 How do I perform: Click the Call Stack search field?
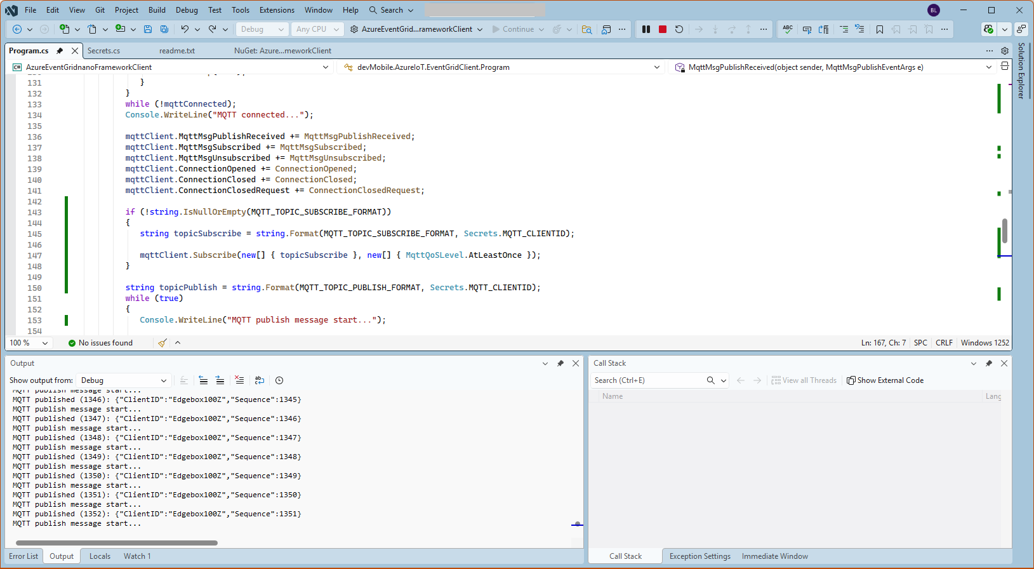click(646, 380)
